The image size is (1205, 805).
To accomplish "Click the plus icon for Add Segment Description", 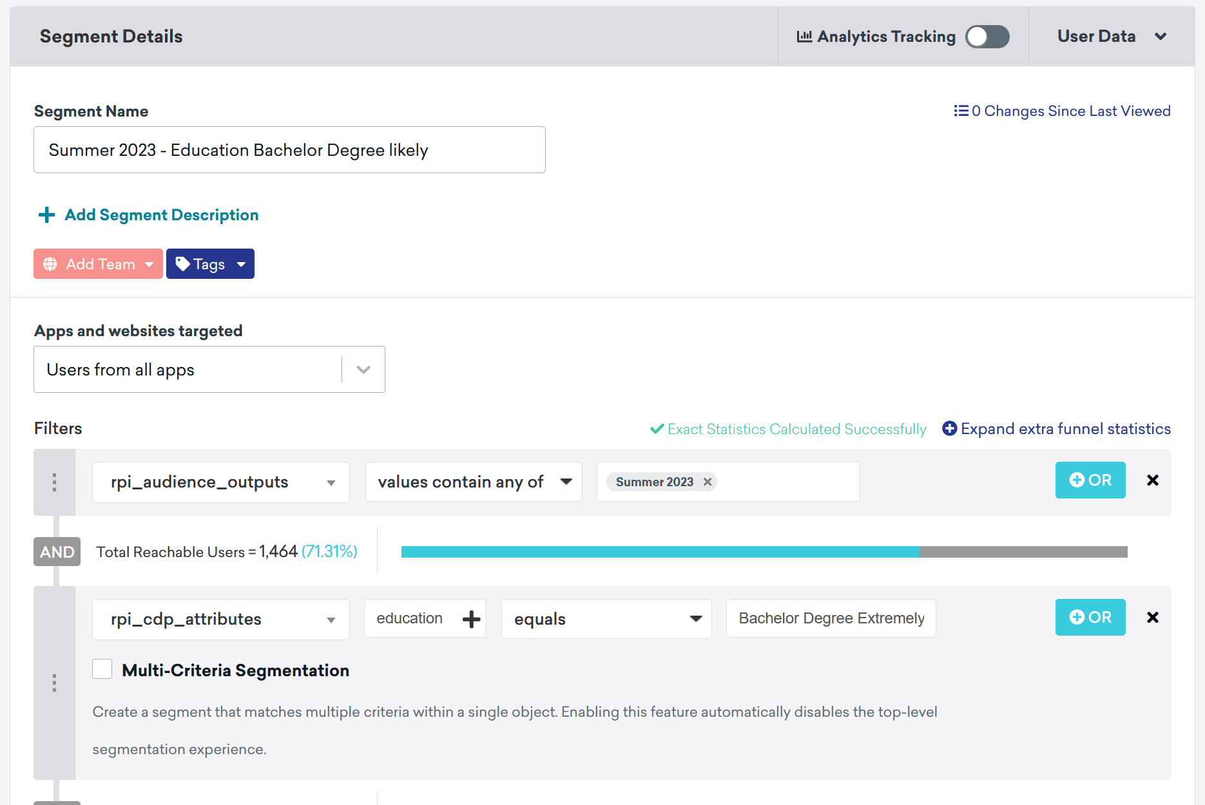I will [x=46, y=215].
